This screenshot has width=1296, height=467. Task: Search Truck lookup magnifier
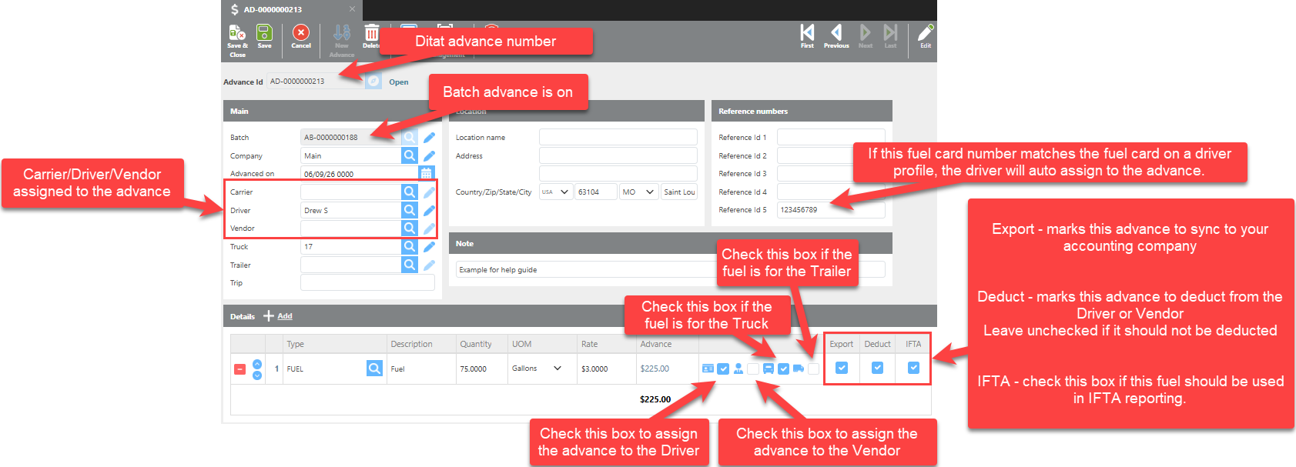[410, 246]
